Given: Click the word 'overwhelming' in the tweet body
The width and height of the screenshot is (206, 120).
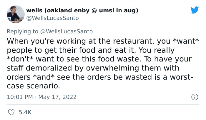Looking at the screenshot, I should click(112, 68).
